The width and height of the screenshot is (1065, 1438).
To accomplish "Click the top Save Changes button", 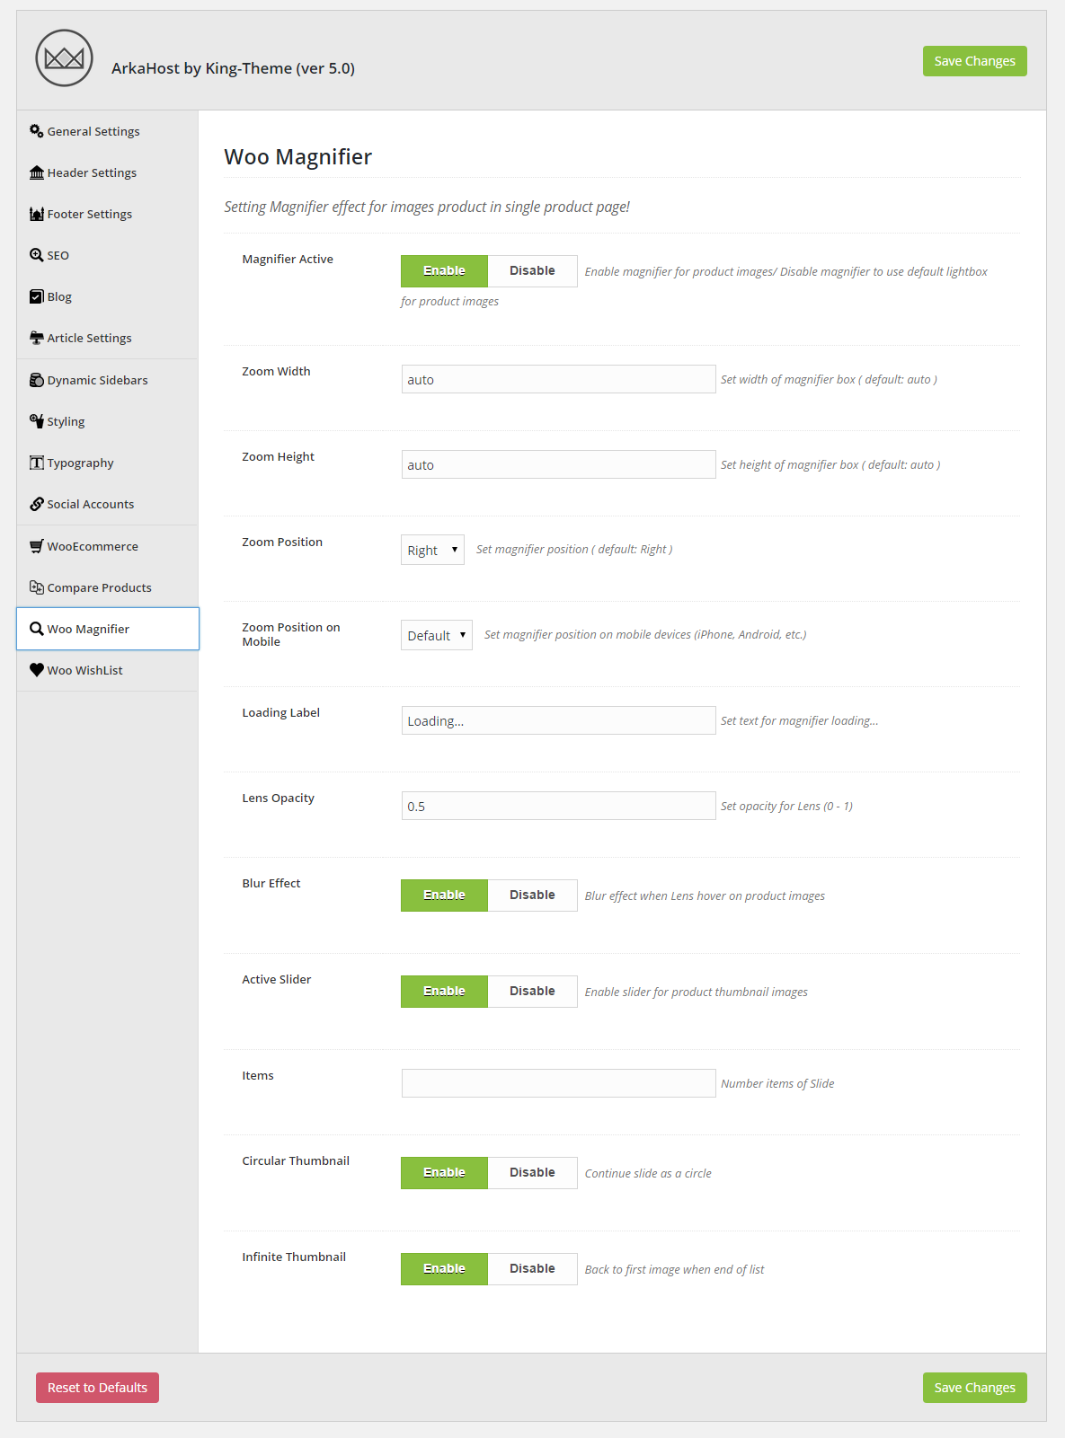I will [x=974, y=61].
